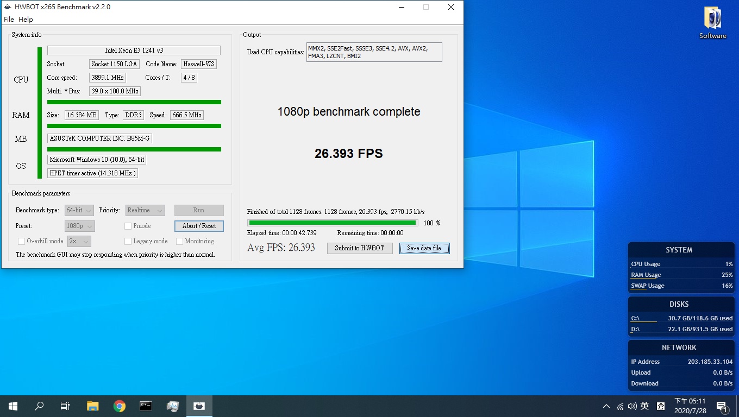This screenshot has width=739, height=417.
Task: Open Overkill mode 2x dropdown
Action: coord(79,241)
